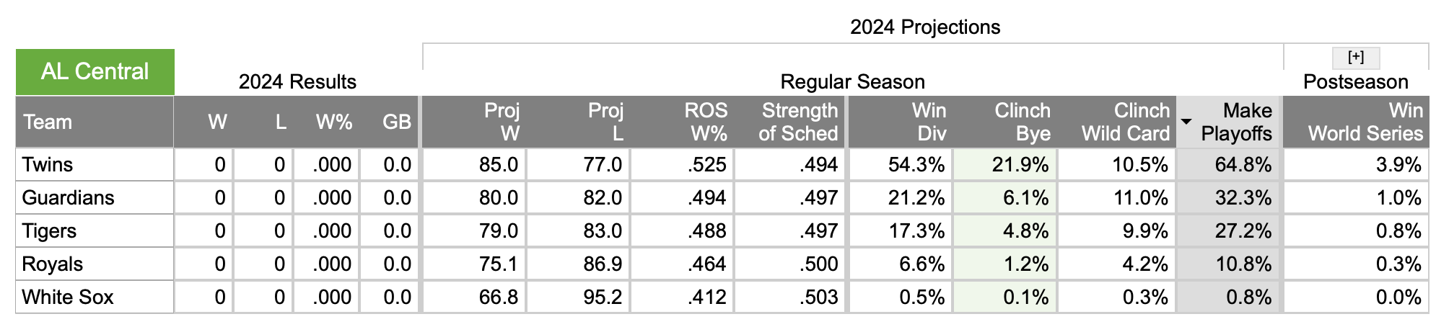Screen dimensions: 1436x327
Task: Sort by Clinch Wild Card header
Action: pos(1125,122)
